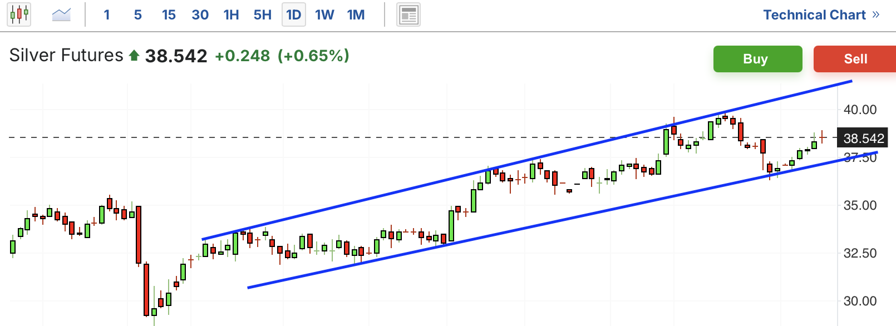
Task: Choose the 1H timeframe
Action: (x=231, y=15)
